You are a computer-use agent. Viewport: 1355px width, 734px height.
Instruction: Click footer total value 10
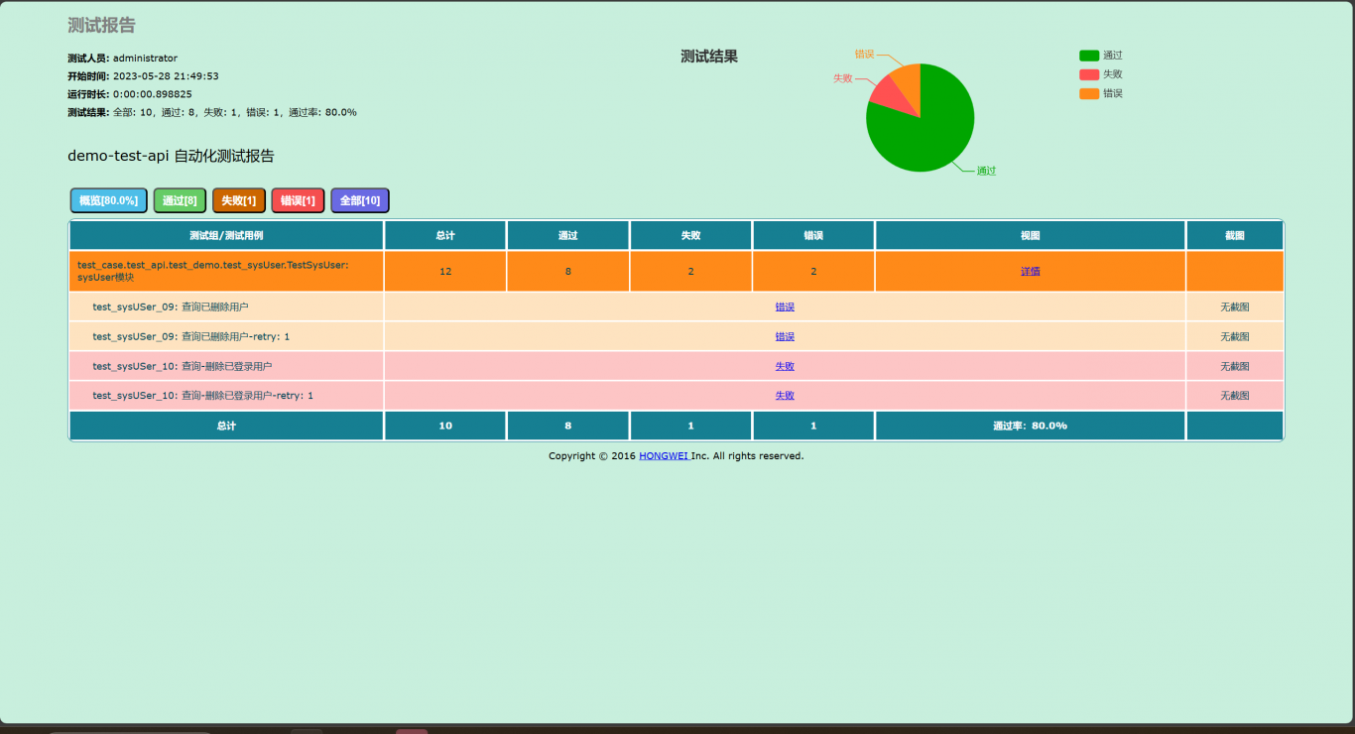[445, 426]
